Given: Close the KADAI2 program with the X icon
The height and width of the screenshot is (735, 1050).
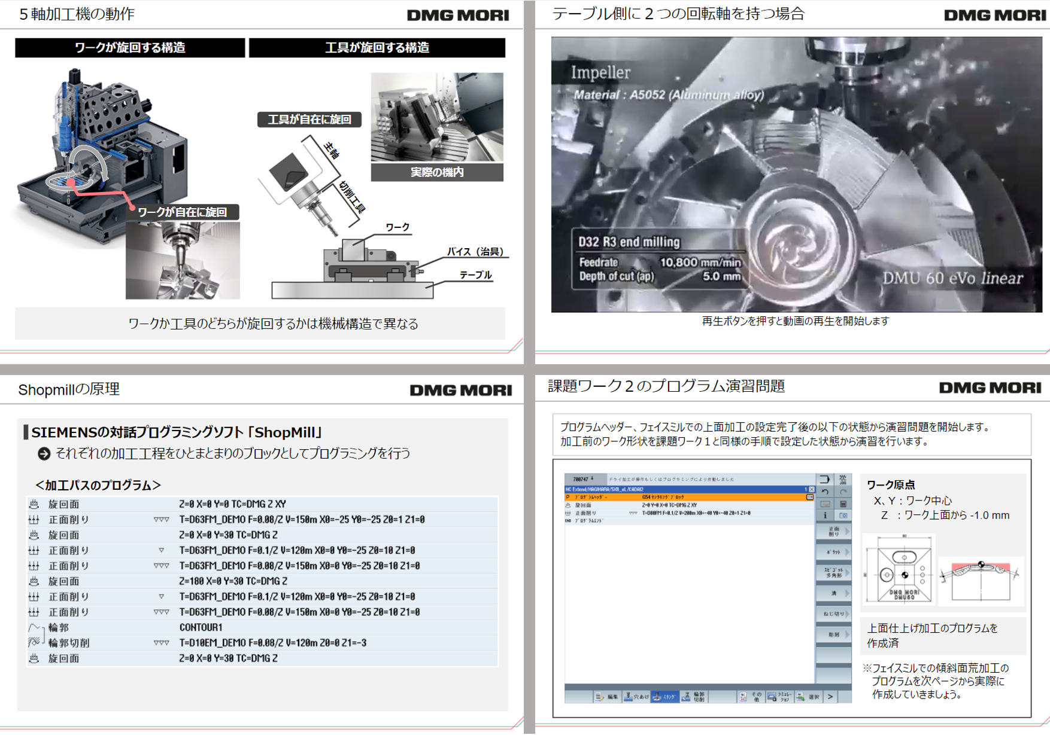Looking at the screenshot, I should (811, 489).
